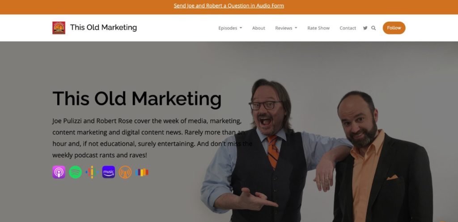
Task: Click the photo of the two hosts
Action: (317, 150)
